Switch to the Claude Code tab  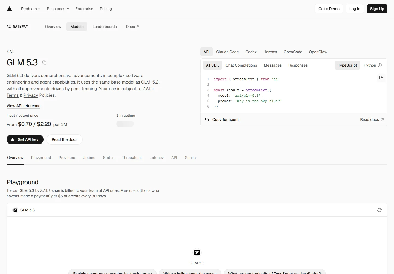click(x=227, y=52)
